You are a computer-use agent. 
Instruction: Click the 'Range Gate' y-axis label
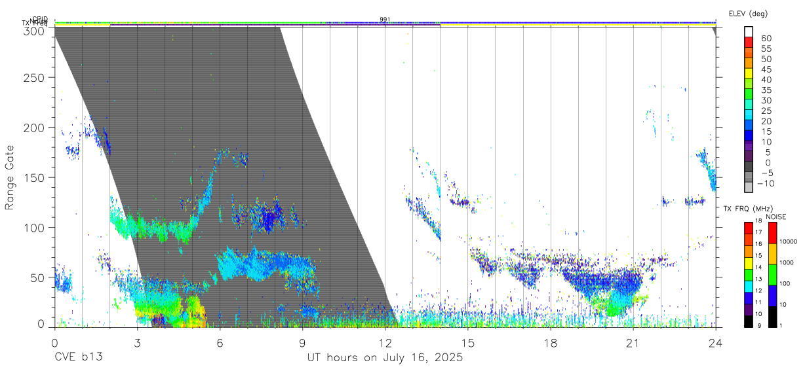(x=10, y=177)
